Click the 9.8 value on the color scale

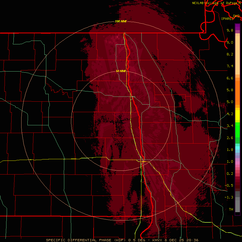point(230,30)
